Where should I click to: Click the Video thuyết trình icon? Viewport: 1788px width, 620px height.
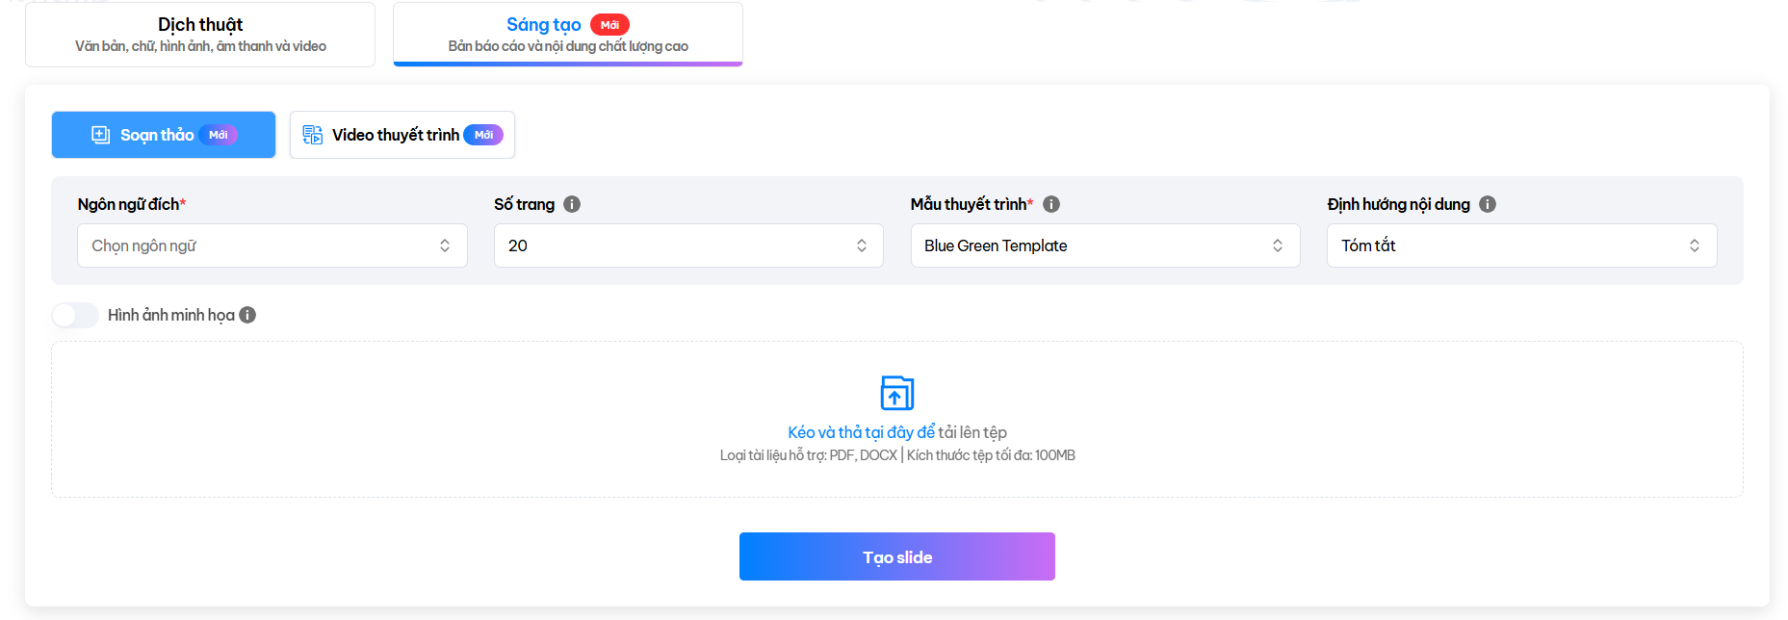(x=313, y=135)
